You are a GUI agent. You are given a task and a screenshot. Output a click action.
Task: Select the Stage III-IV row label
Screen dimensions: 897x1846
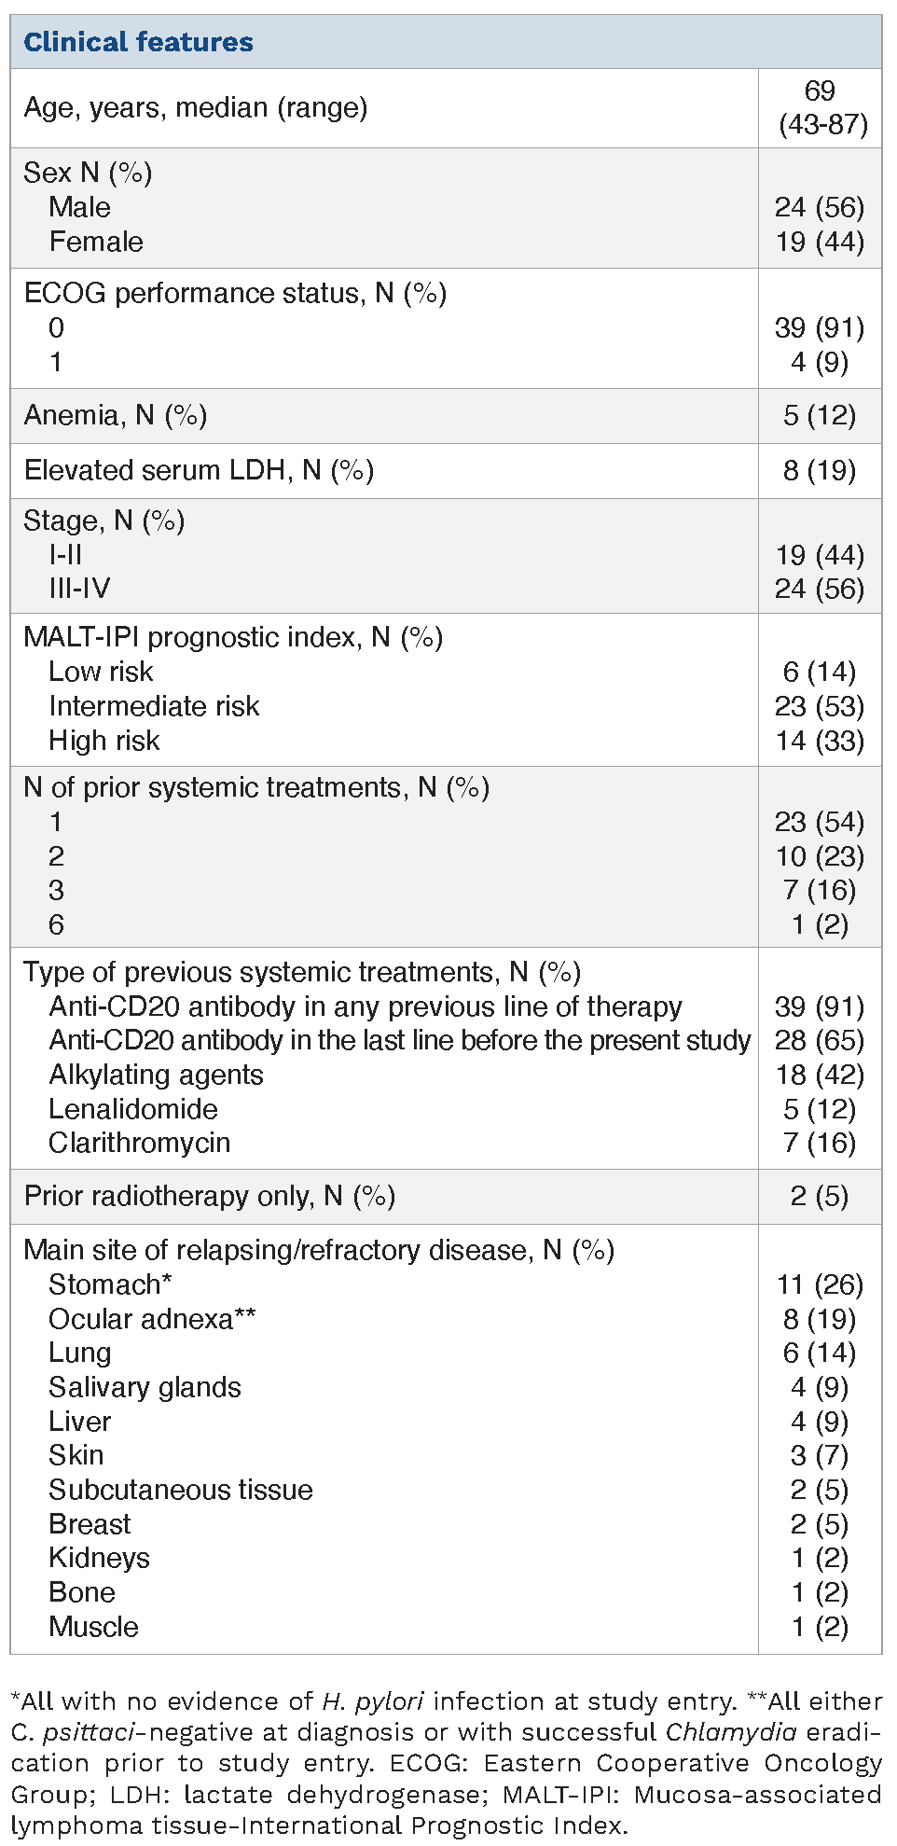79,589
